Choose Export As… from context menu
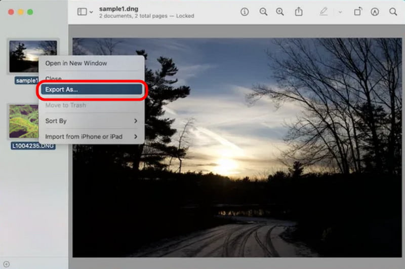The height and width of the screenshot is (269, 405). coord(92,89)
